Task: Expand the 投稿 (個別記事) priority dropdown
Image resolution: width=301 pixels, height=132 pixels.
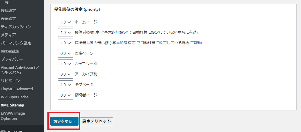Action: 65,32
